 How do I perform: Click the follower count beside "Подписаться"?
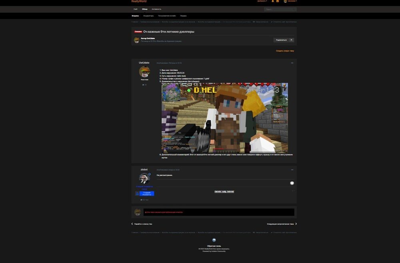[291, 40]
